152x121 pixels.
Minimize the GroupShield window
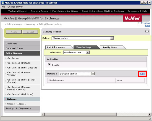click(x=142, y=2)
